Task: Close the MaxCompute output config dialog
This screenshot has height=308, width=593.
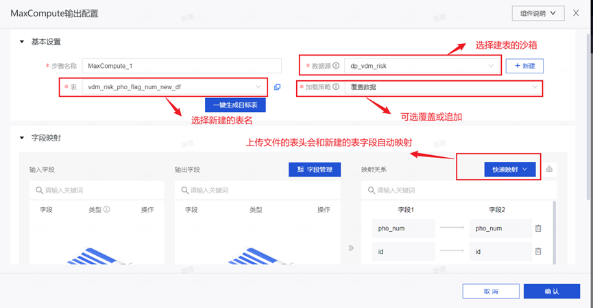Action: click(x=576, y=13)
